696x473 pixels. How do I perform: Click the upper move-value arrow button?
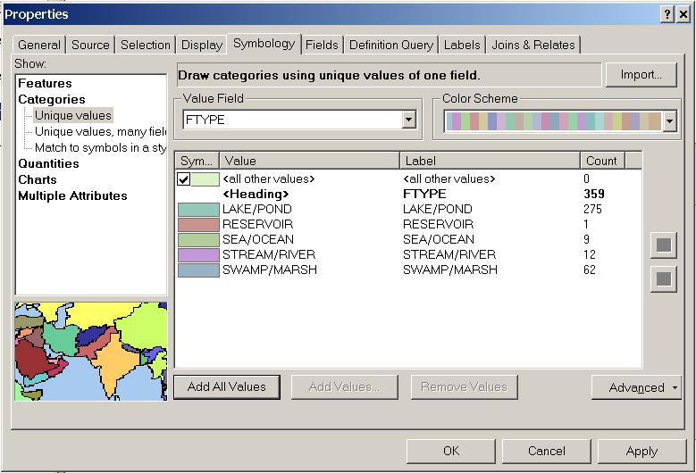click(x=663, y=245)
